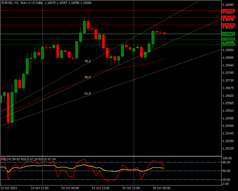Image resolution: width=238 pixels, height=191 pixels.
Task: Select the green 1.16028 price level tag
Action: click(228, 39)
